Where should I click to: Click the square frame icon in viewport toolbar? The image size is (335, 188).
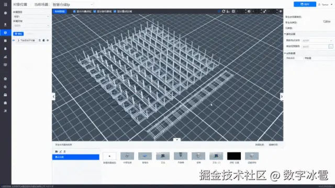click(x=233, y=11)
